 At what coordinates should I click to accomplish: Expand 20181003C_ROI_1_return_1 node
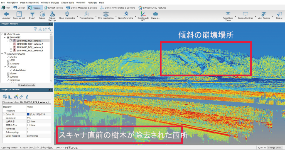pos(8,41)
